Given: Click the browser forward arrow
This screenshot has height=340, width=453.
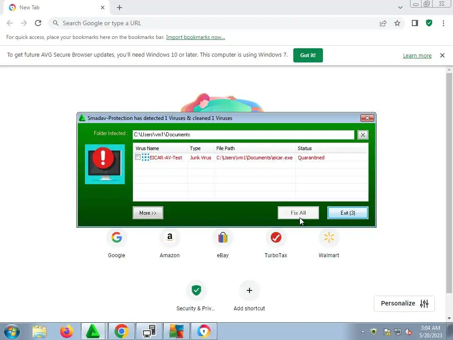Looking at the screenshot, I should (24, 23).
